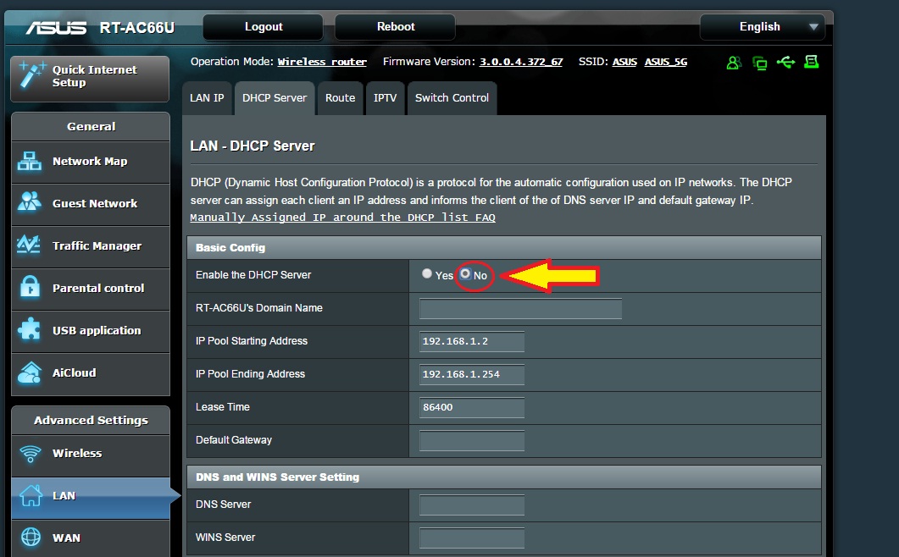
Task: Open the IPTV tab
Action: tap(385, 98)
